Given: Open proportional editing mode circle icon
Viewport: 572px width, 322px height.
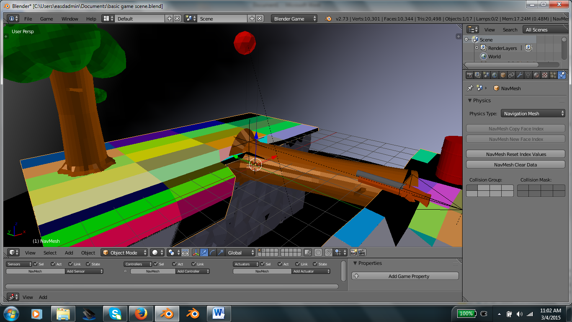Looking at the screenshot, I should (318, 252).
